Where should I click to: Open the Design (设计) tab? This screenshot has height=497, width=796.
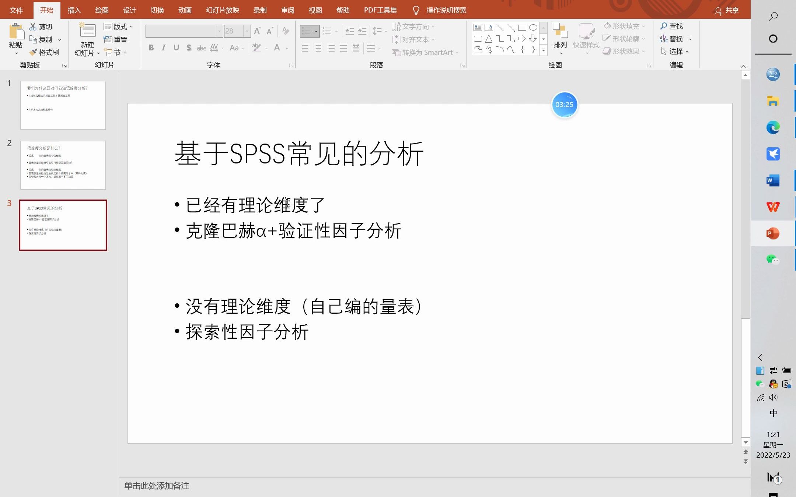pos(129,10)
